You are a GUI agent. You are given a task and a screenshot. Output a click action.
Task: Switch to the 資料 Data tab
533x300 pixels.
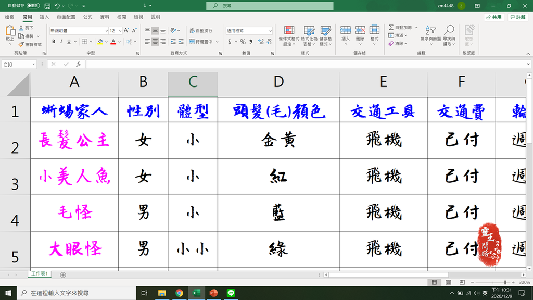[105, 17]
